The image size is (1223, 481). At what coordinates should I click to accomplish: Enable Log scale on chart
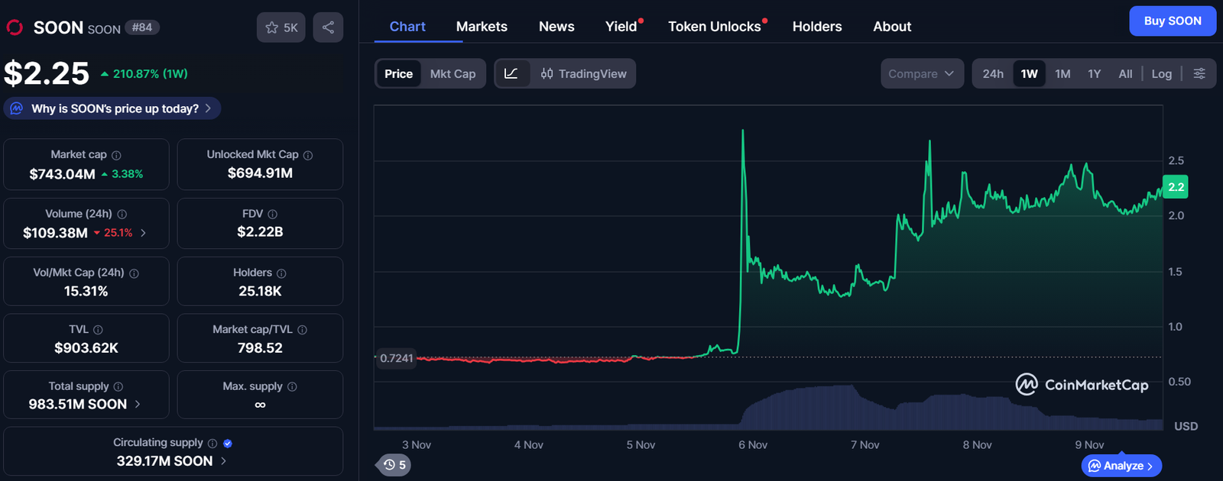click(x=1161, y=74)
